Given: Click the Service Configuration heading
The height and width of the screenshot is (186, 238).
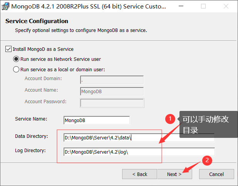Looking at the screenshot, I should point(37,21).
